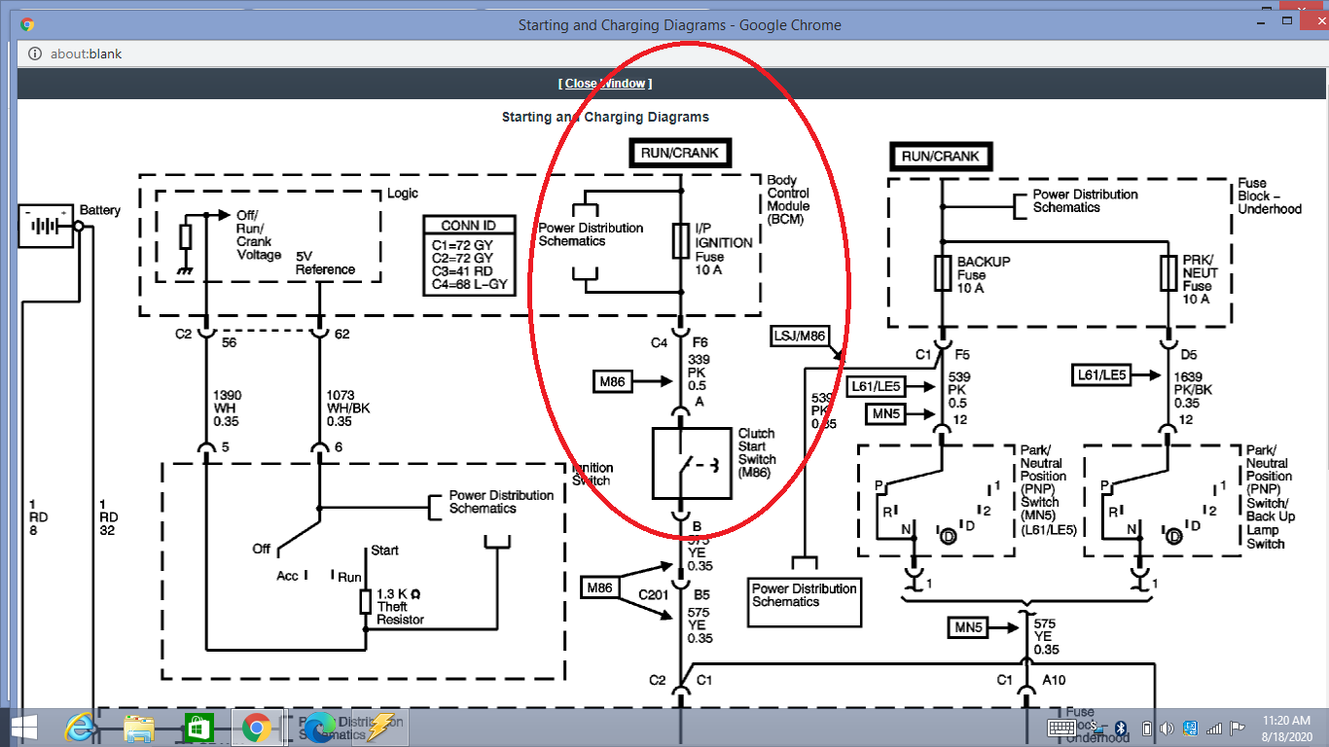This screenshot has width=1329, height=747.
Task: Click the I/P IGNITION Fuse 10 A label
Action: coord(724,250)
